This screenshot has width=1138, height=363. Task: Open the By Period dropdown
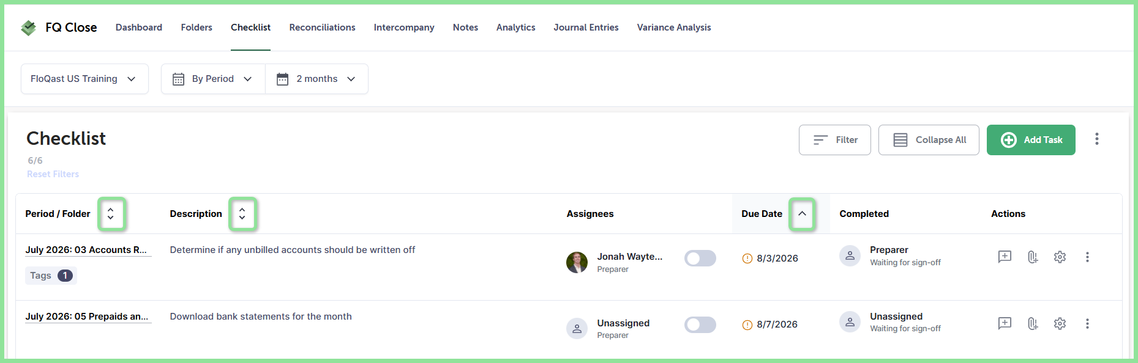pos(213,79)
